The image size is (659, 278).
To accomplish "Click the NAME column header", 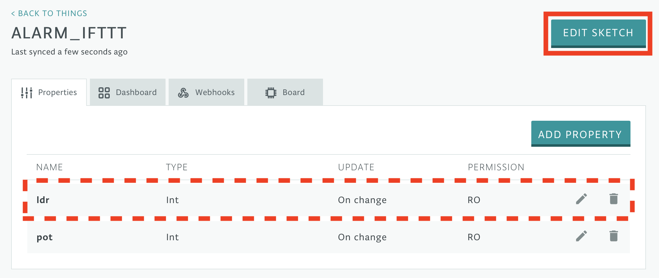I will point(50,167).
